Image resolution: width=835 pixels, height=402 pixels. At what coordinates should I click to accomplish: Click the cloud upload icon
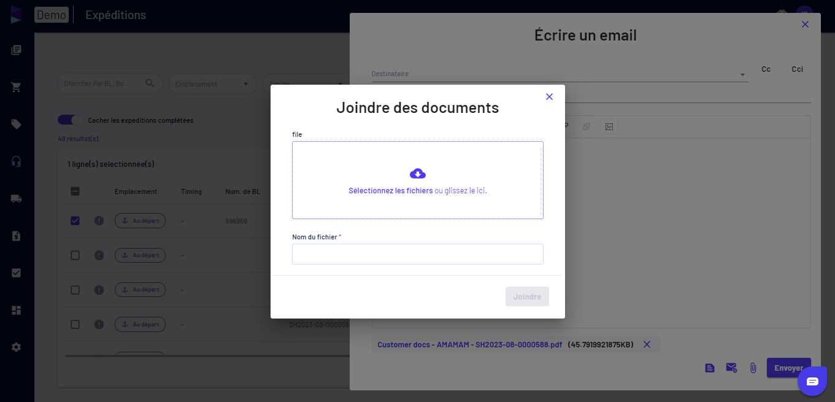(418, 174)
